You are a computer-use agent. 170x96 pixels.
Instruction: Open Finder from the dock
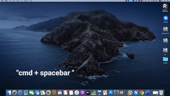point(9,93)
